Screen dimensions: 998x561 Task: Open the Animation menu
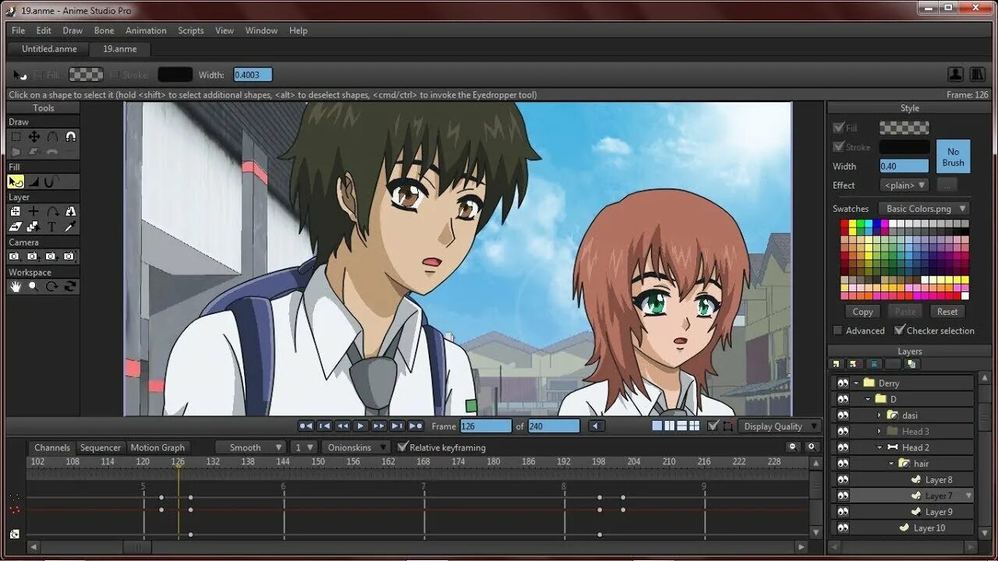pos(146,30)
